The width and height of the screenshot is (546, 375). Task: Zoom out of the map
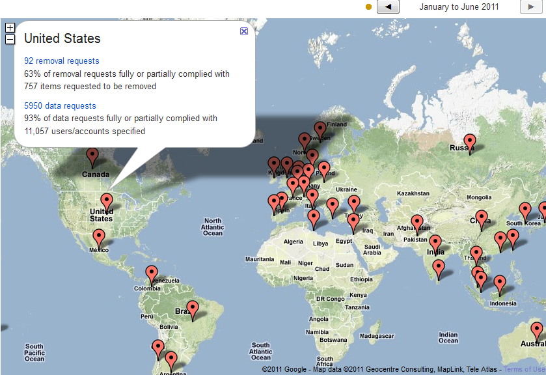coord(10,39)
